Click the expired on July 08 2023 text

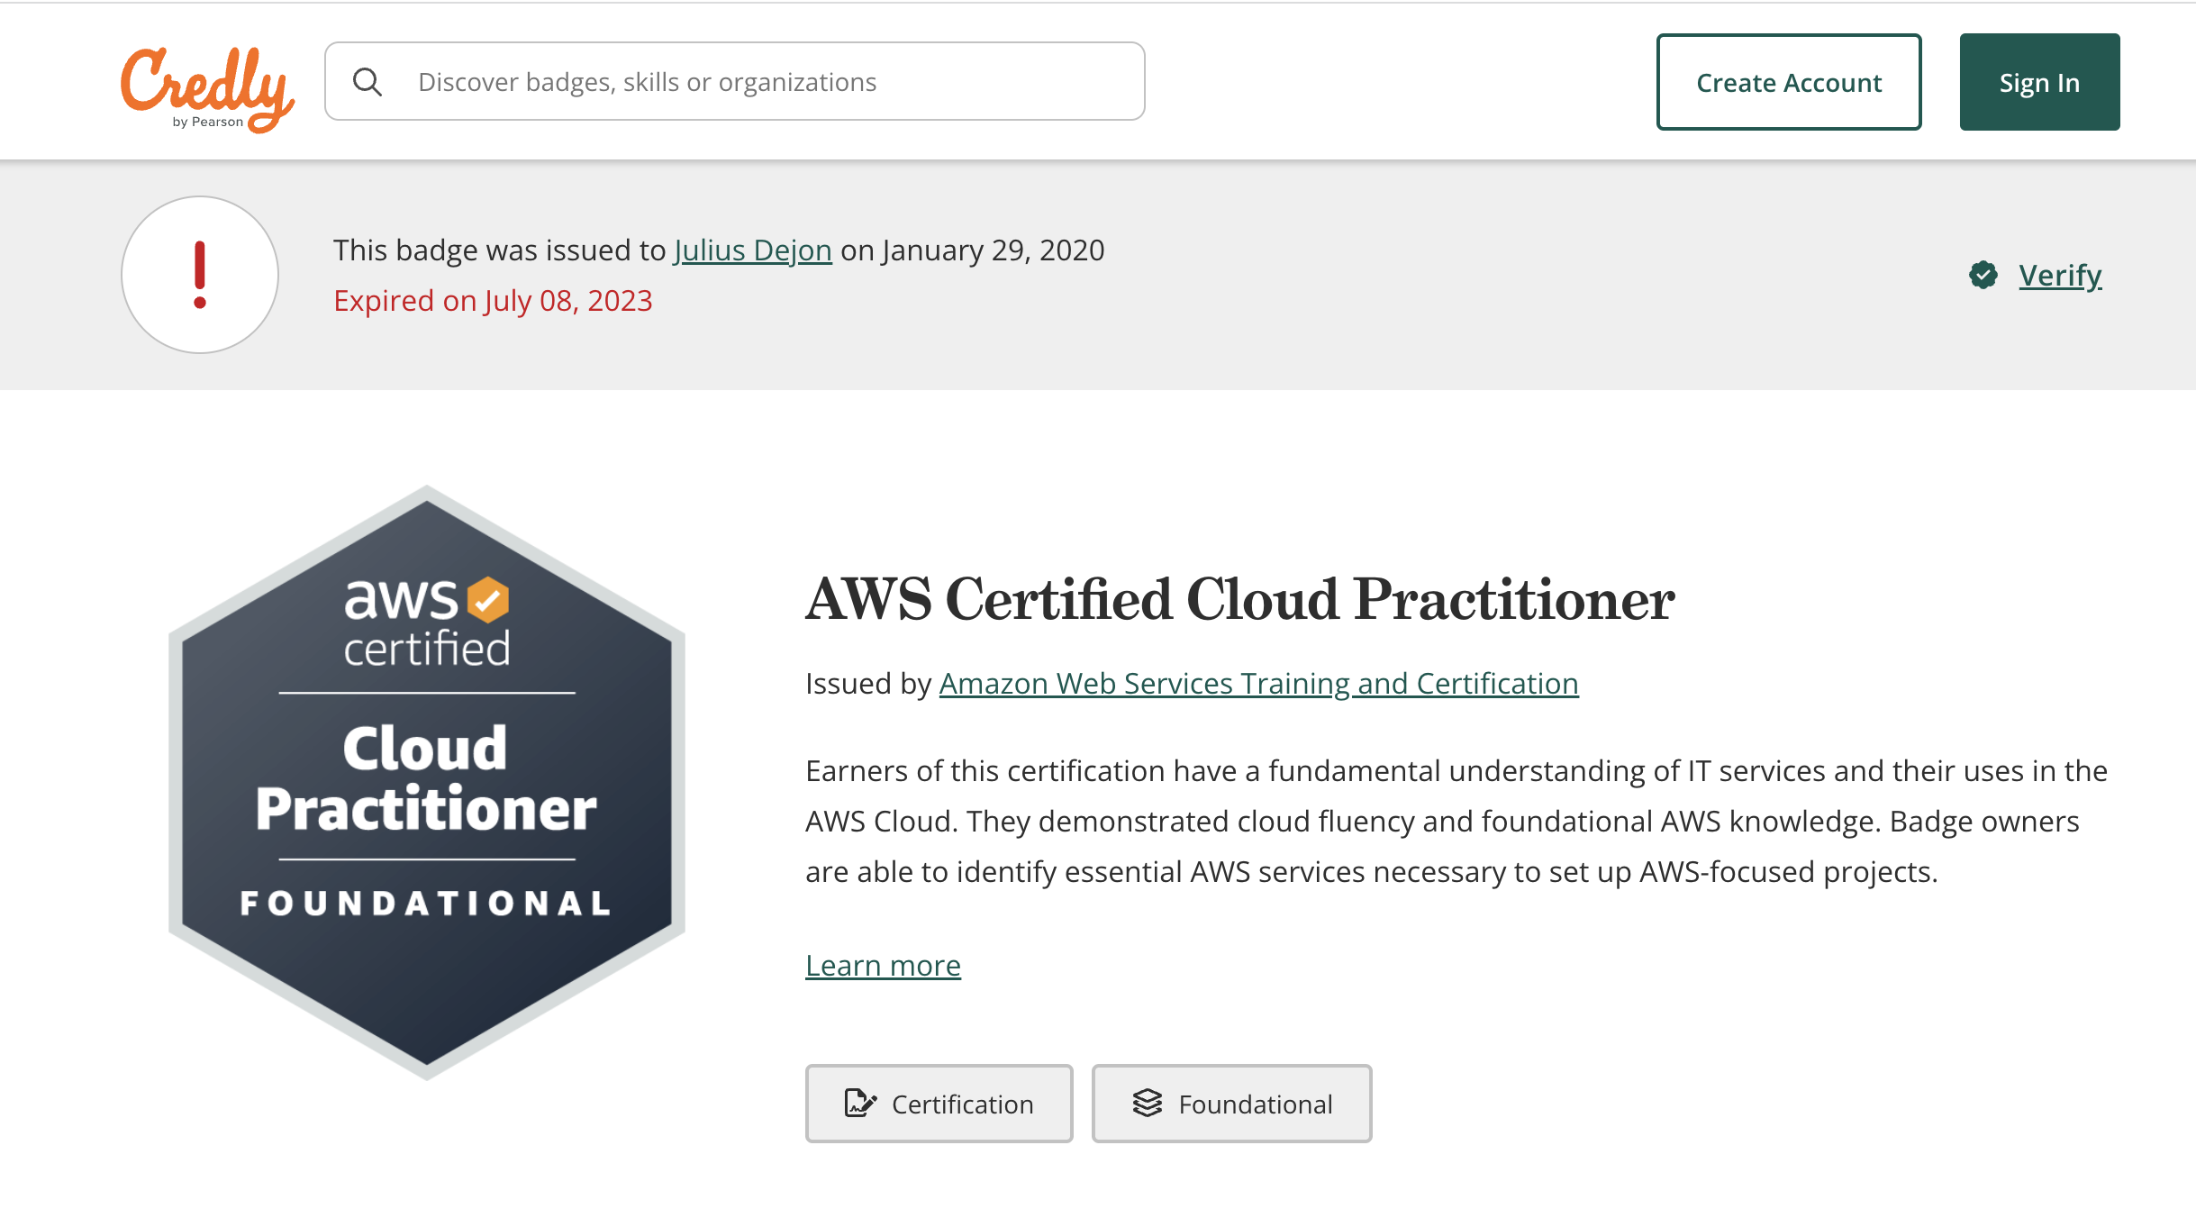[494, 301]
